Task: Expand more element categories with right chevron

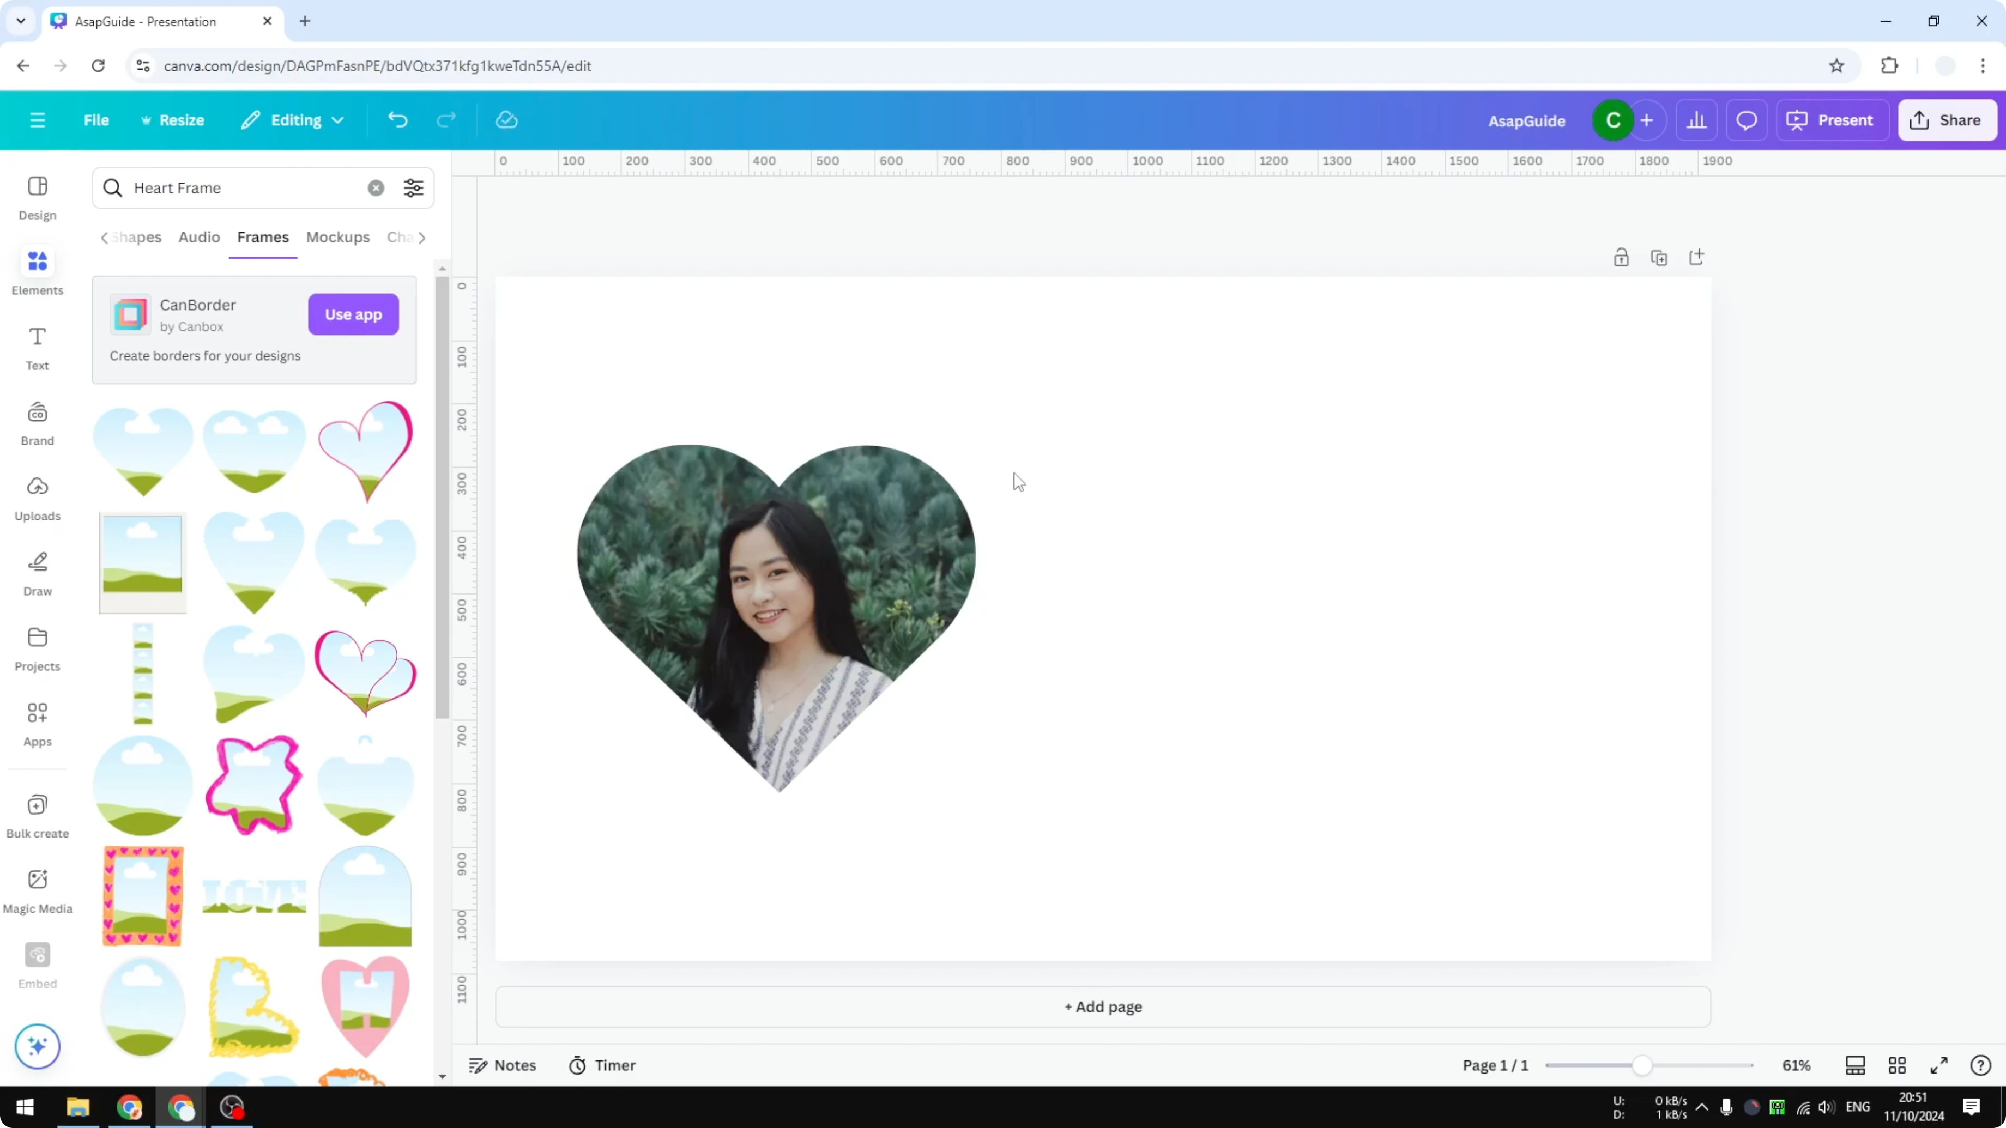Action: click(423, 238)
